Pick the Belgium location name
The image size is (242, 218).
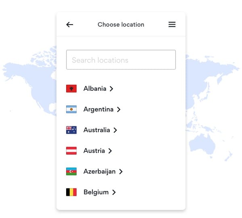96,192
